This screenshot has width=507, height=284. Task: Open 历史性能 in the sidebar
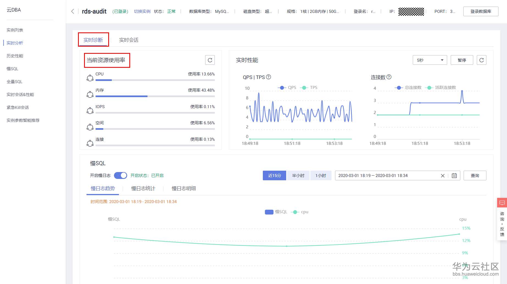coord(15,56)
